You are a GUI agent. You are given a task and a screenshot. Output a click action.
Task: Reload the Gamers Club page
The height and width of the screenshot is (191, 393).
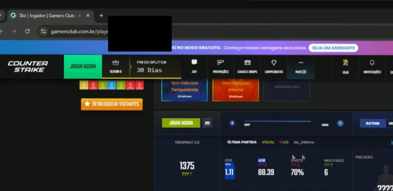27,31
